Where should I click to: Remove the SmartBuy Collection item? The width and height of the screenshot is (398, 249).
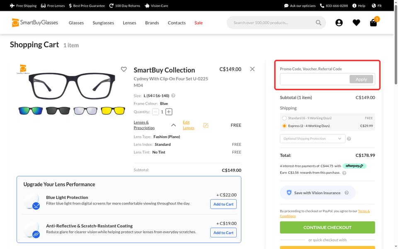click(252, 69)
